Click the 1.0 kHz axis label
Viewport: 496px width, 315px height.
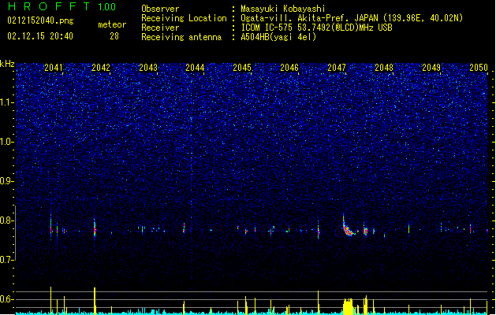coord(7,142)
